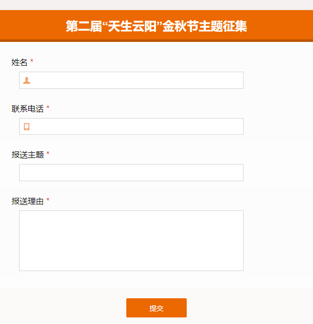313x324 pixels.
Task: Click the phone icon in 联系电话 field
Action: coord(27,127)
